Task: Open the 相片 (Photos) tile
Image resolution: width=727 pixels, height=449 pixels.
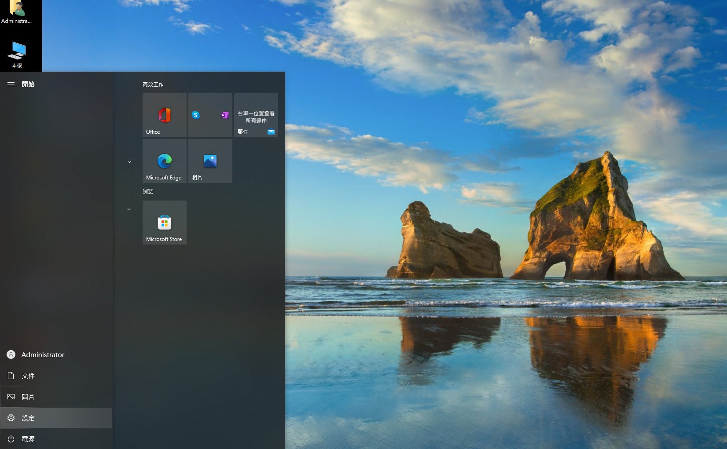Action: [x=210, y=161]
